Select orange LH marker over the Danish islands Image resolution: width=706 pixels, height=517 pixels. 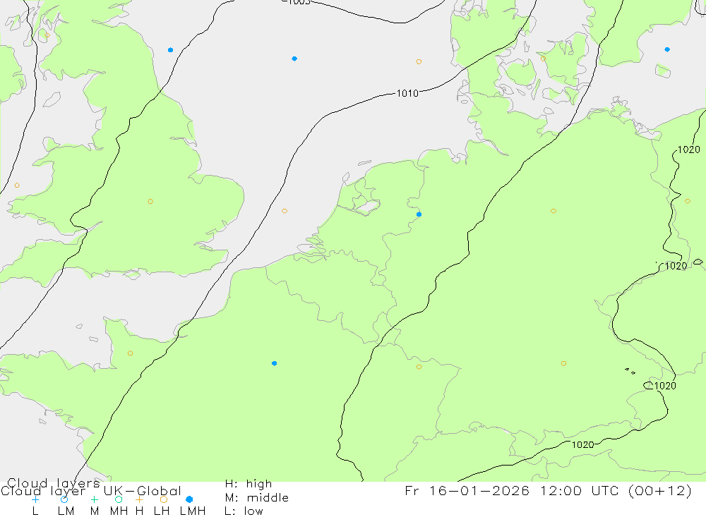point(543,59)
